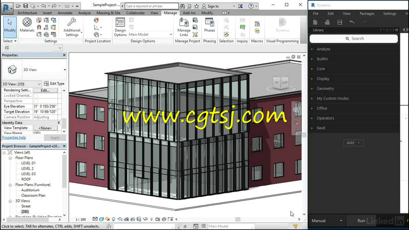Click the binoculars search icon
The width and height of the screenshot is (409, 230).
[x=183, y=6]
